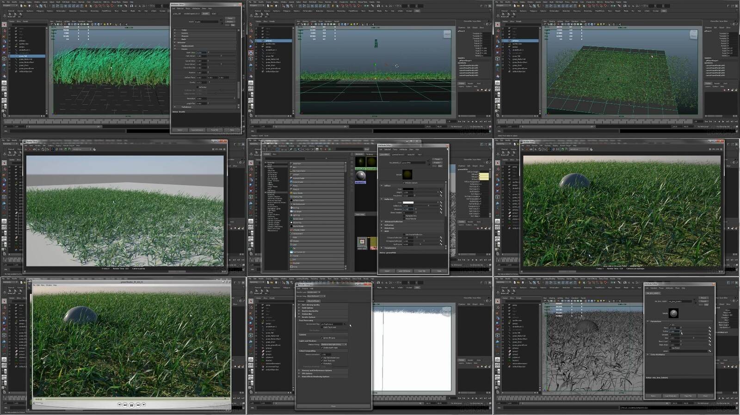
Task: Expand Advanced Reflection section in grass material
Action: tap(382, 222)
